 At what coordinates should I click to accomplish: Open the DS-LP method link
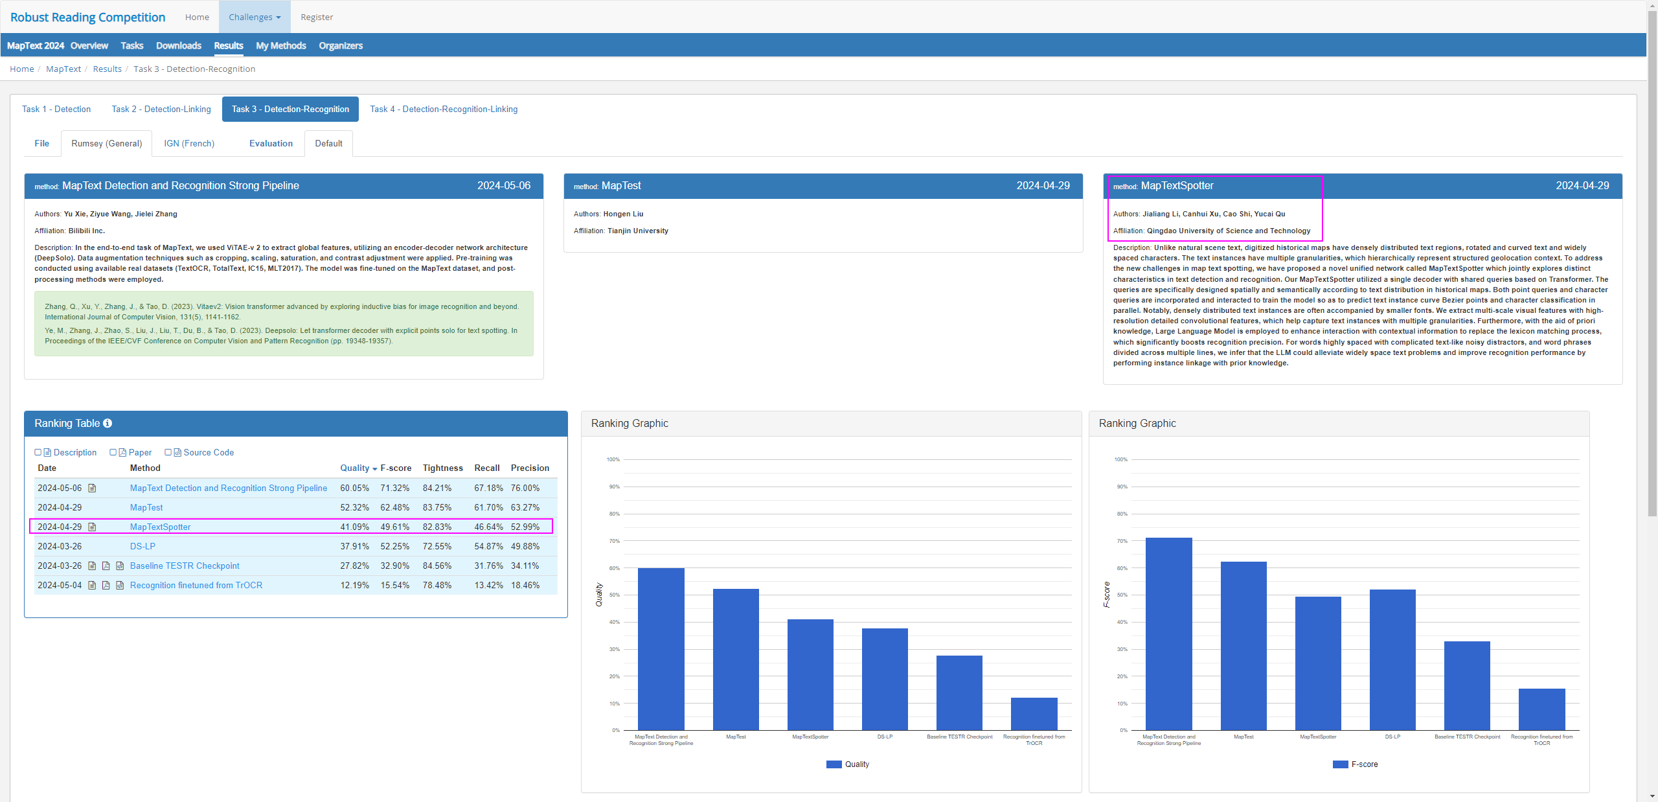click(x=142, y=547)
